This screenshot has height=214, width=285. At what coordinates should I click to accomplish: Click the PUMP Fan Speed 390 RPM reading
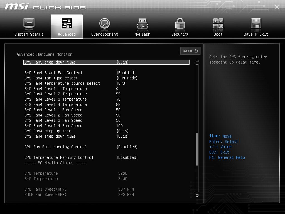(x=126, y=194)
